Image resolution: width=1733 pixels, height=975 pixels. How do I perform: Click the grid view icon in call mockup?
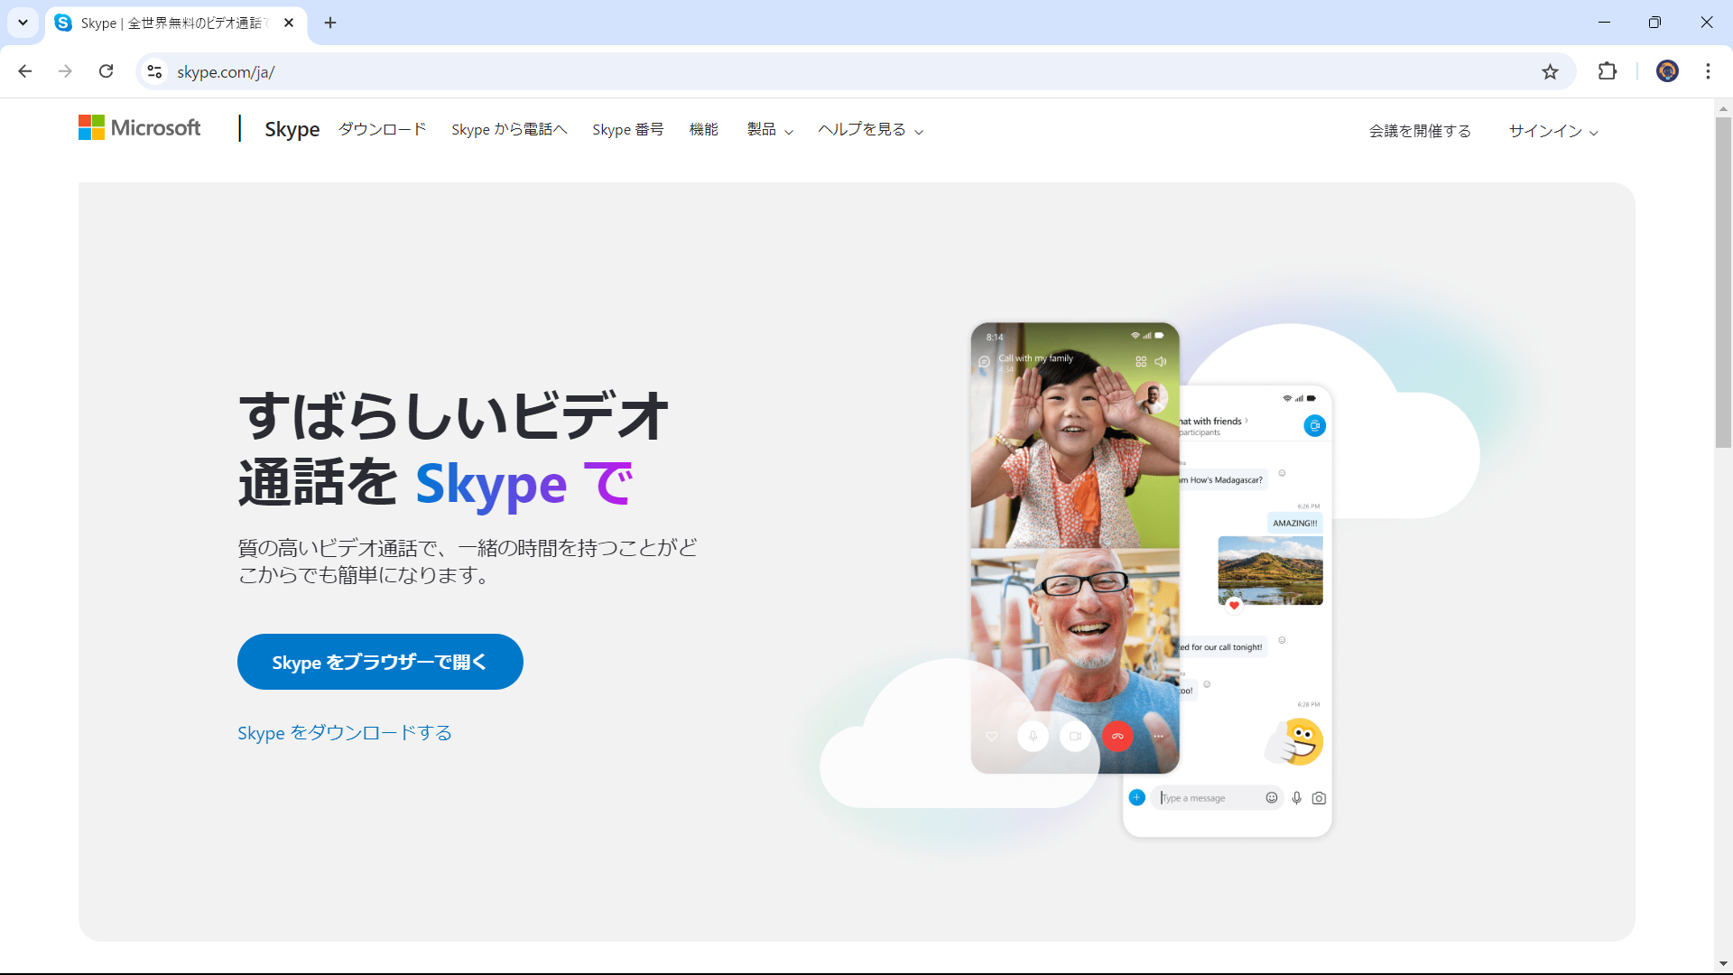(1141, 361)
